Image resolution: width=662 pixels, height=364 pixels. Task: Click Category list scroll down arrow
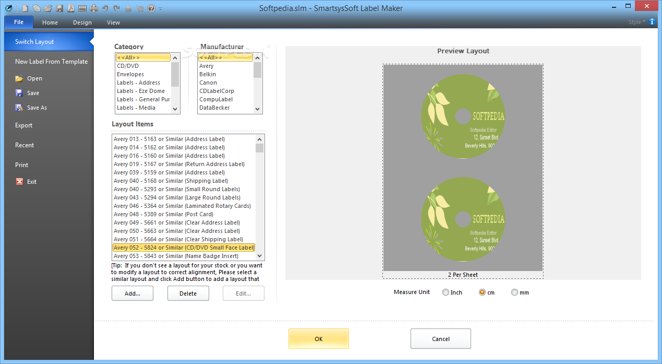pos(175,109)
